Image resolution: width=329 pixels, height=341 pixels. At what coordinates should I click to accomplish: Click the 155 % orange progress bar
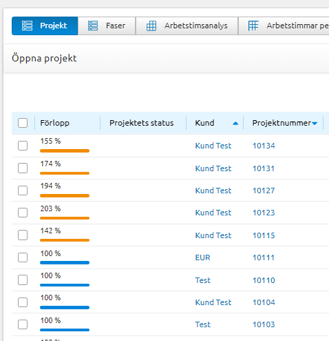65,151
